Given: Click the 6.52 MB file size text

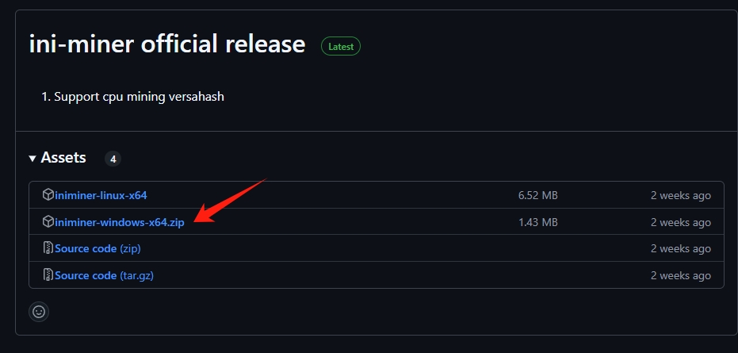Looking at the screenshot, I should (x=538, y=195).
